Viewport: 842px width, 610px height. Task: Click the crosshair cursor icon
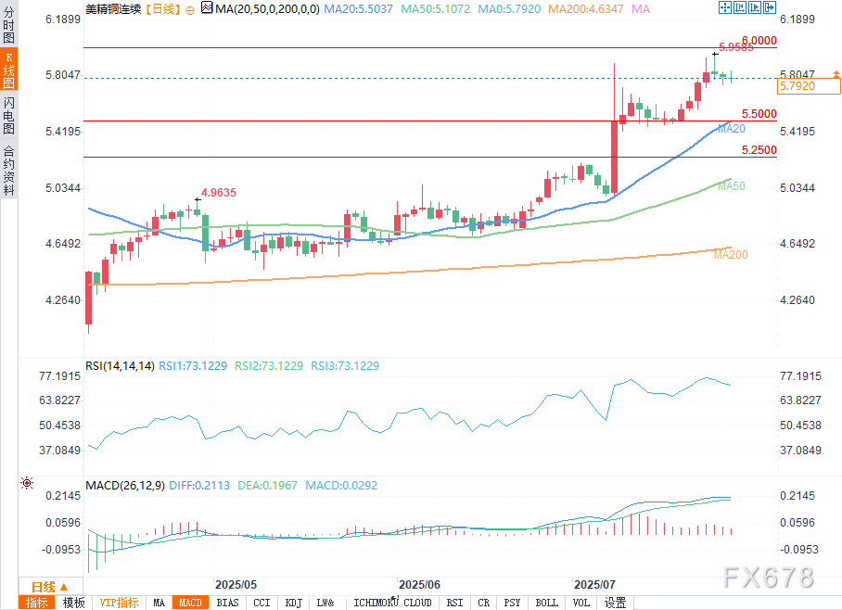[x=724, y=7]
